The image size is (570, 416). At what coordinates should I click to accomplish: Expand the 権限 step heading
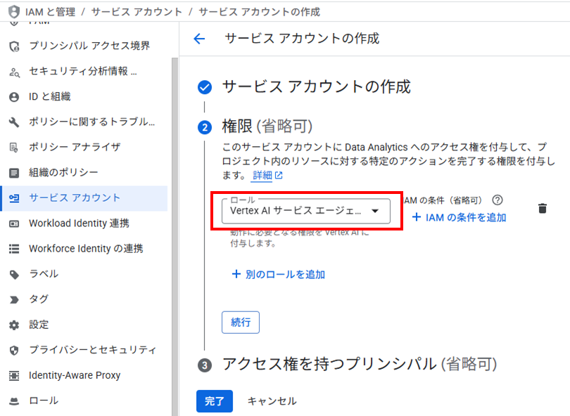[x=267, y=126]
